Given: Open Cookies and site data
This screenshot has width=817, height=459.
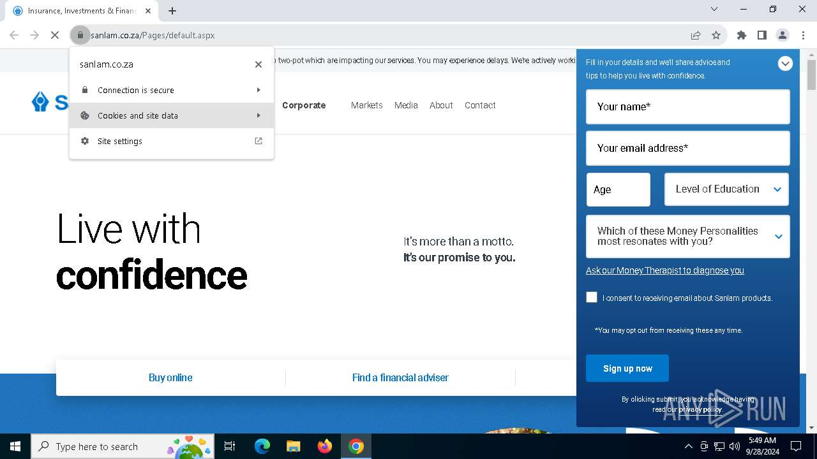Looking at the screenshot, I should click(x=172, y=115).
